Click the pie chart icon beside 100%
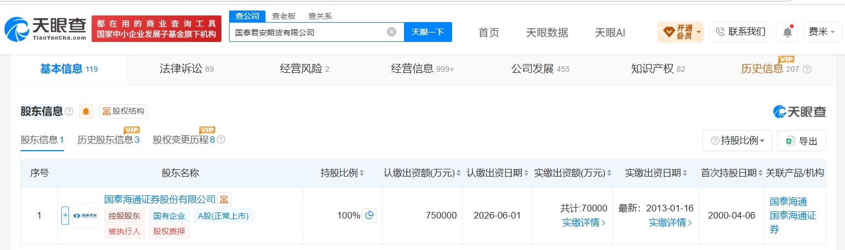 369,215
